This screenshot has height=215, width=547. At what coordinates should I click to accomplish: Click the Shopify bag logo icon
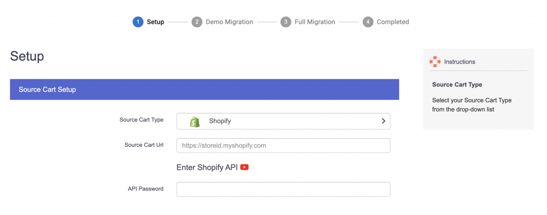tap(194, 121)
